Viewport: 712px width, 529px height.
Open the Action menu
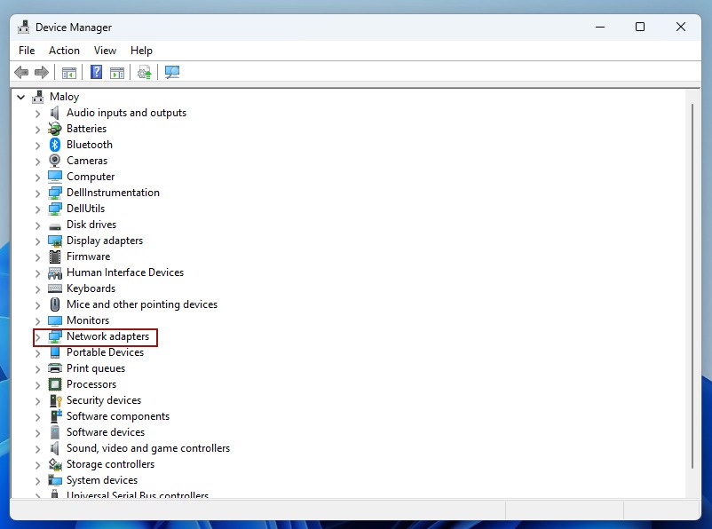click(x=64, y=51)
